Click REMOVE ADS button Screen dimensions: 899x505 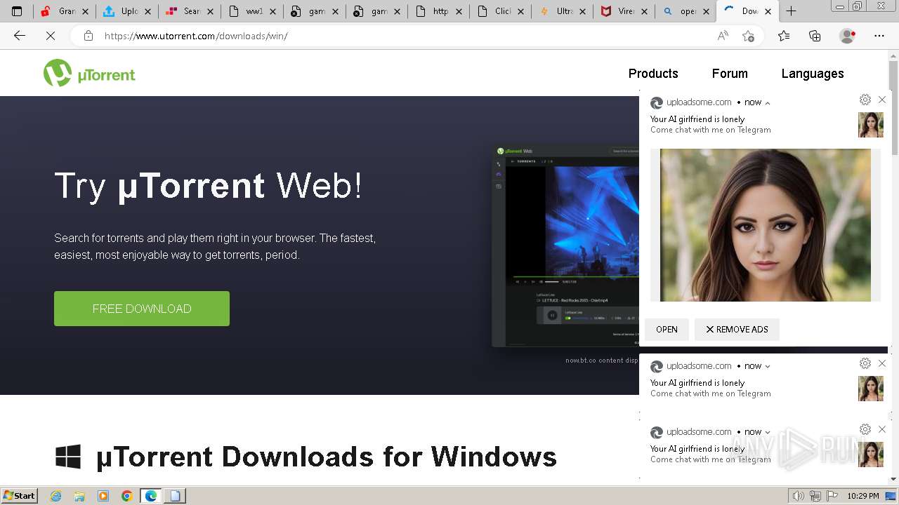coord(737,330)
